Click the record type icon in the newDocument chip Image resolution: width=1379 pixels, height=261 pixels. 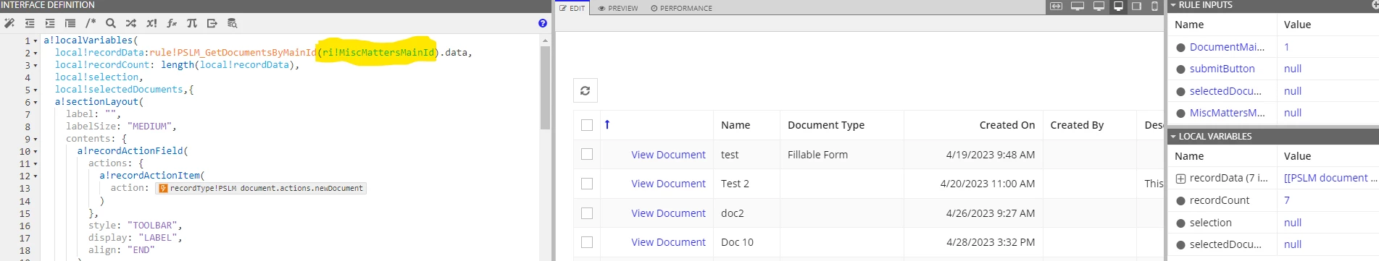click(163, 188)
